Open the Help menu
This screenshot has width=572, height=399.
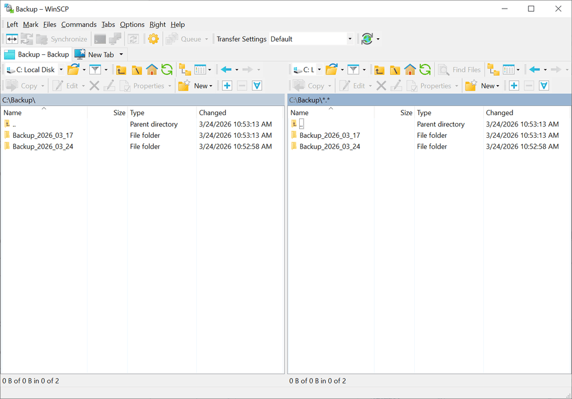point(178,25)
